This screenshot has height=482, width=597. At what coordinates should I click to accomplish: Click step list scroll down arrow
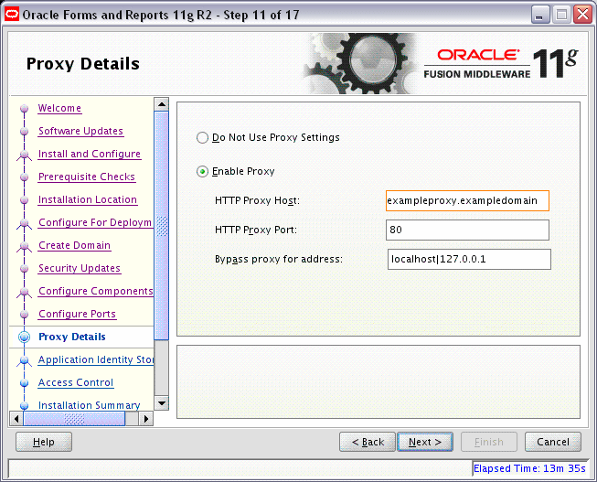[x=162, y=403]
